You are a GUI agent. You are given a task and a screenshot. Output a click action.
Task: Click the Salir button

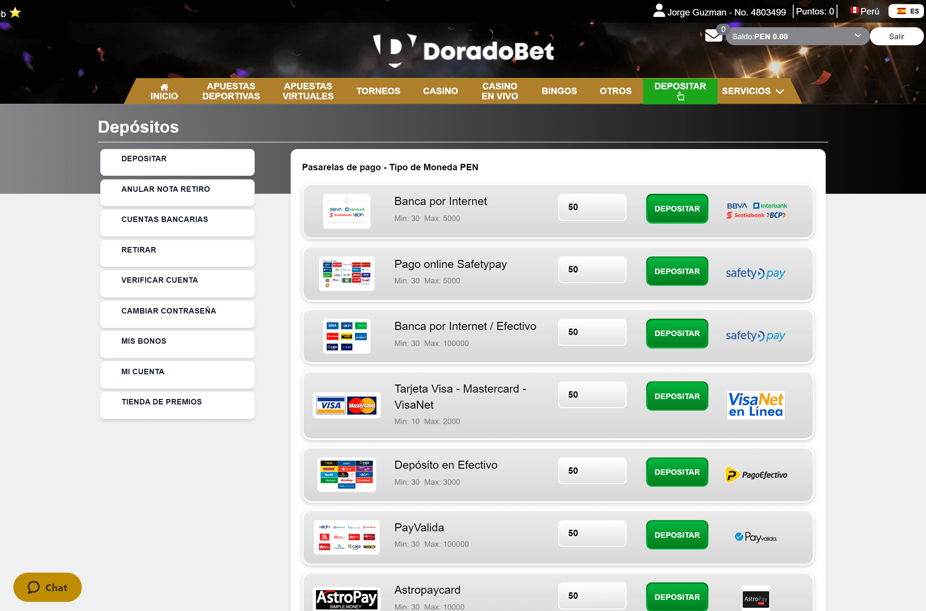[897, 36]
